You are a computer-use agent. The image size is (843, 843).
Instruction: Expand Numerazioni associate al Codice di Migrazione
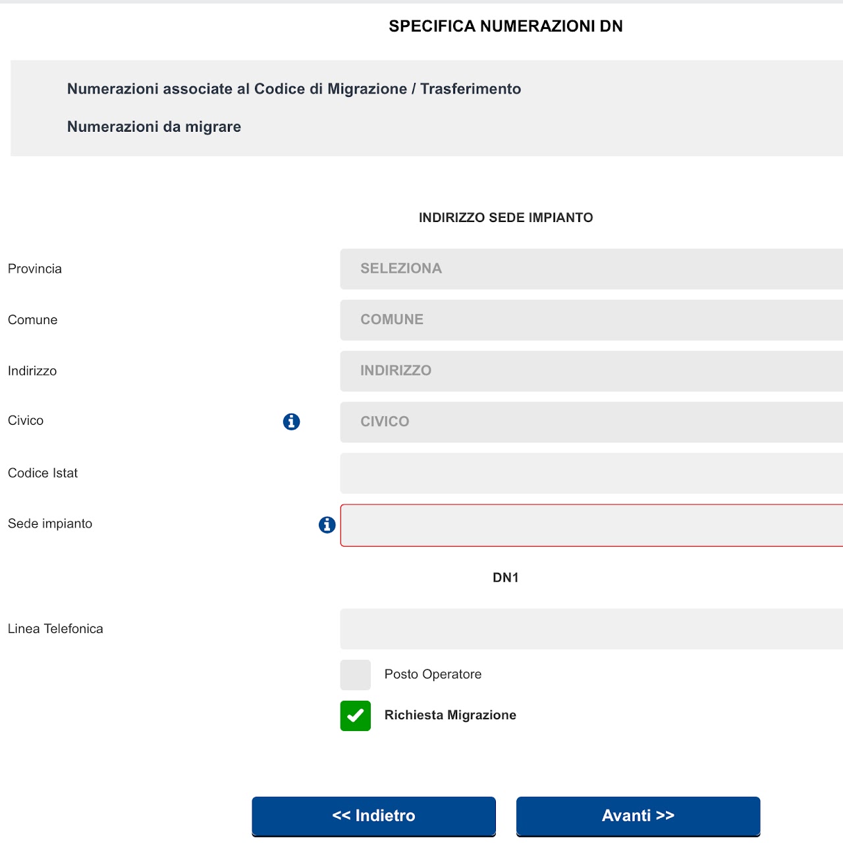click(294, 89)
